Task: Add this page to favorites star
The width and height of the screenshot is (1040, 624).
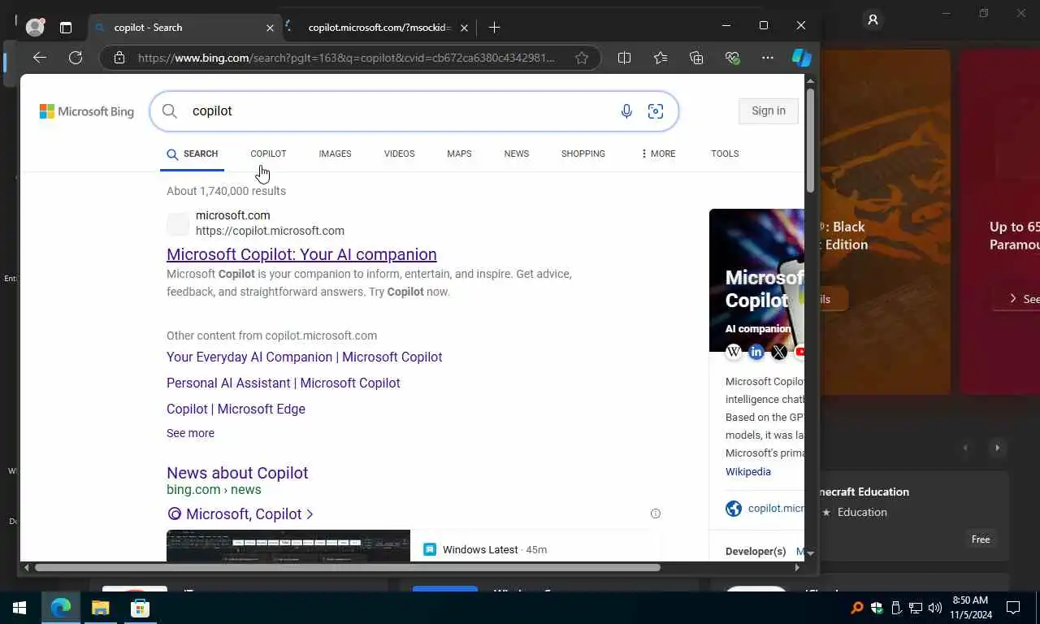Action: [582, 58]
